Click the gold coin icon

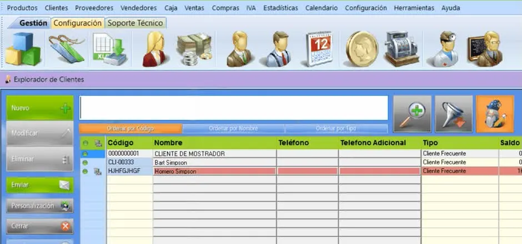point(362,49)
